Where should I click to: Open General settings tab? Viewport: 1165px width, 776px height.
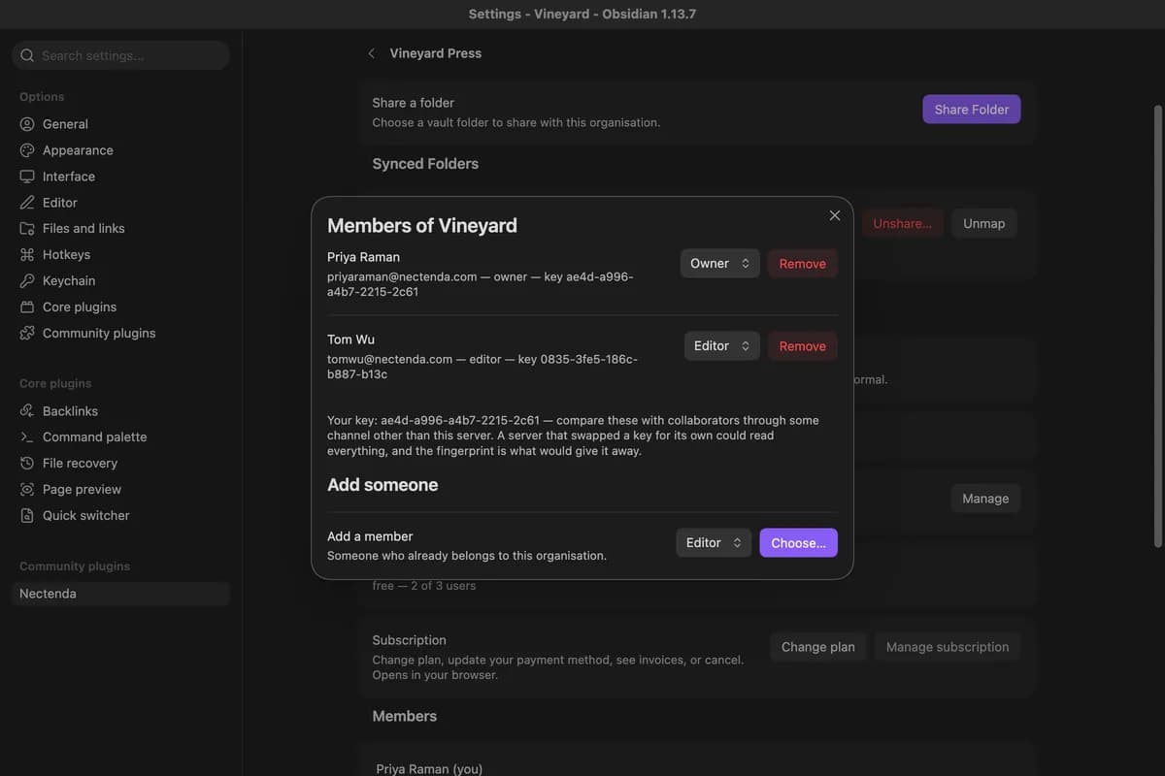(x=120, y=124)
